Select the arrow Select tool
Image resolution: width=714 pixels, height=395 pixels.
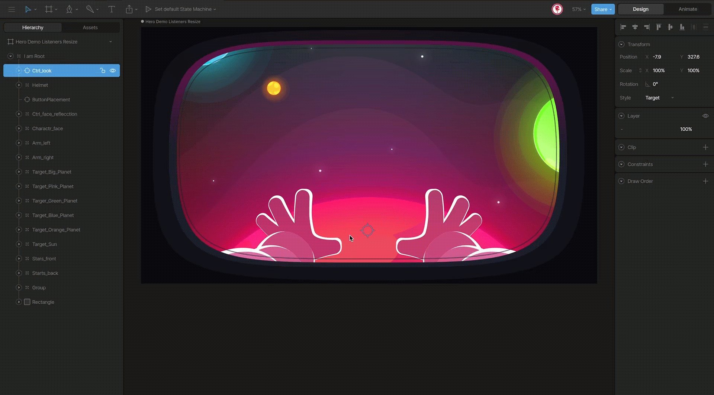point(28,9)
